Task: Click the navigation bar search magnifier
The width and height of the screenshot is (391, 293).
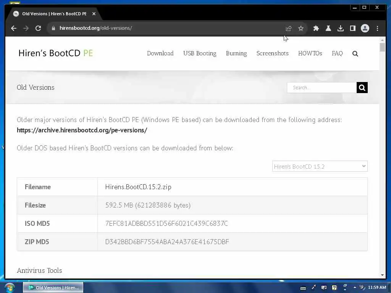Action: [355, 53]
